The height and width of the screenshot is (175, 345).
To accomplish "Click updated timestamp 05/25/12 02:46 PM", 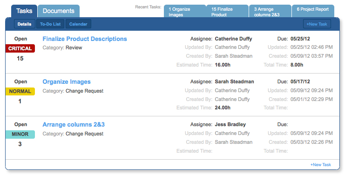I will [x=311, y=47].
